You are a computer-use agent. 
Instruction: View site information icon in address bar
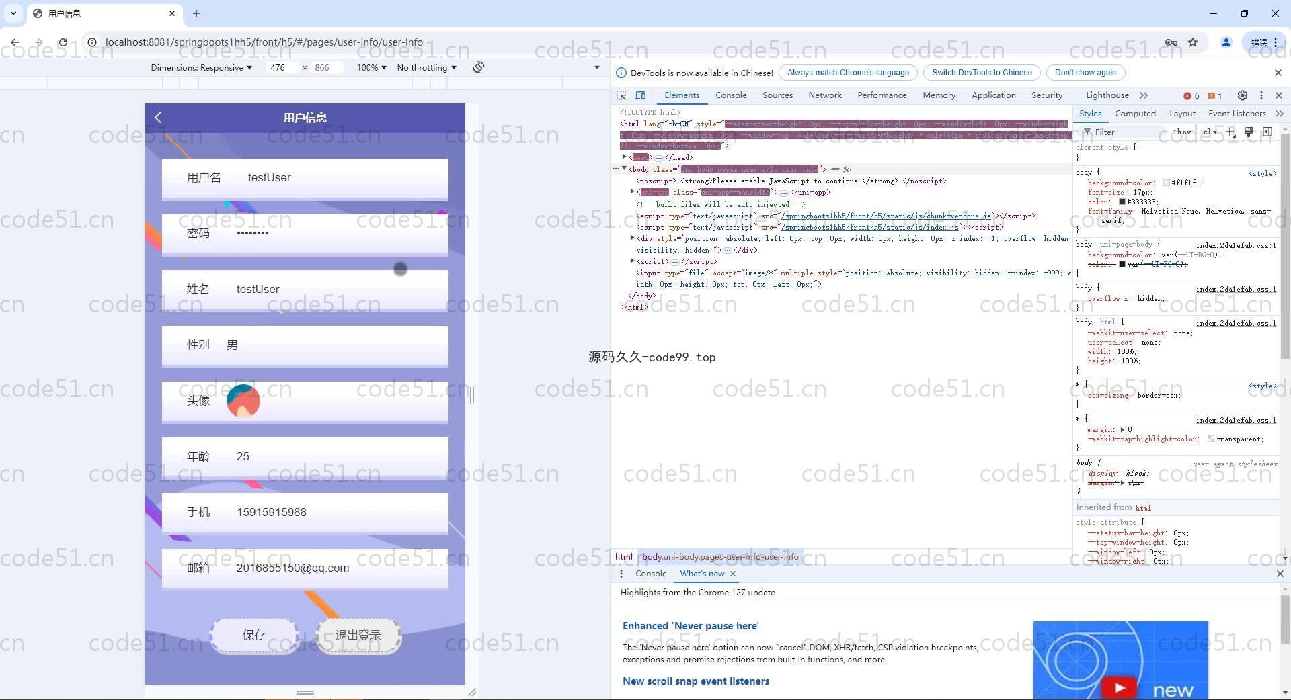pos(92,42)
